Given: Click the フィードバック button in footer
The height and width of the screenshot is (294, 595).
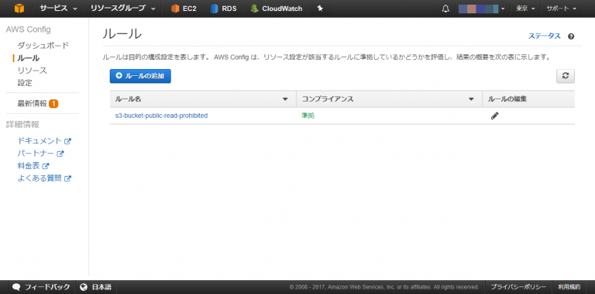Looking at the screenshot, I should [41, 287].
